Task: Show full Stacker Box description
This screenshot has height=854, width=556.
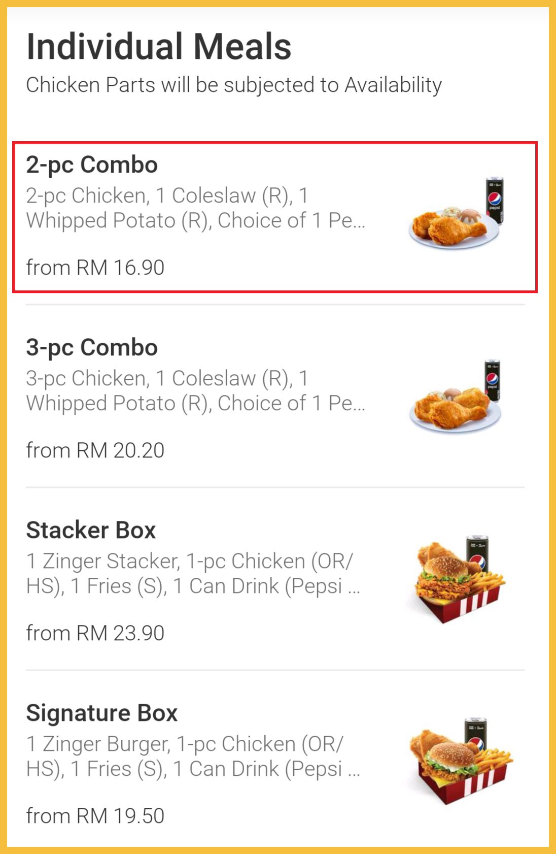Action: (x=193, y=574)
